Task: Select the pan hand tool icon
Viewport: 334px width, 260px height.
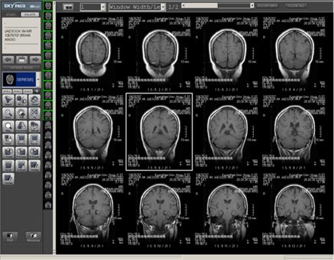Action: pyautogui.click(x=22, y=113)
